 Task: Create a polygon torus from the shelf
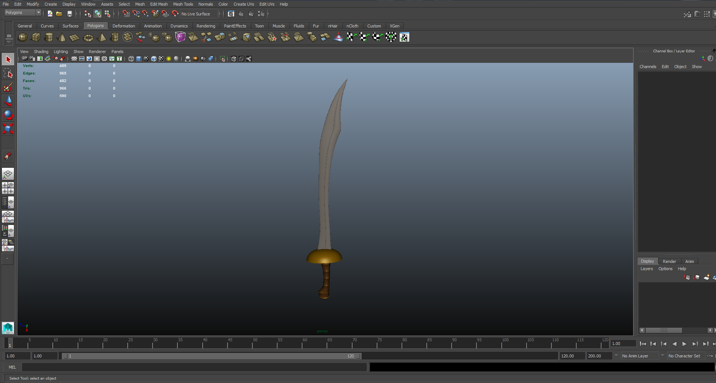tap(88, 37)
